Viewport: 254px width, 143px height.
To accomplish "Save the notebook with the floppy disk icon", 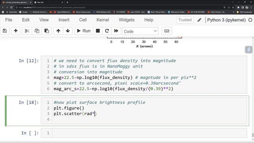I will [5, 31].
